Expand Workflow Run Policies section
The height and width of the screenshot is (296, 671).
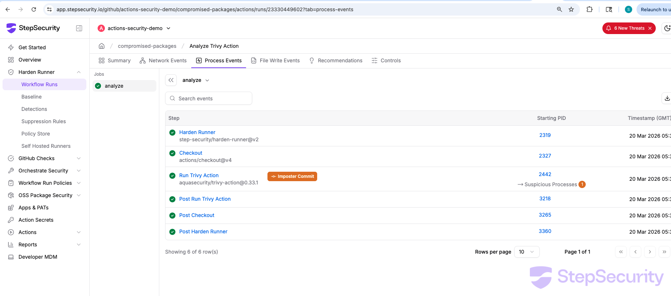tap(79, 183)
